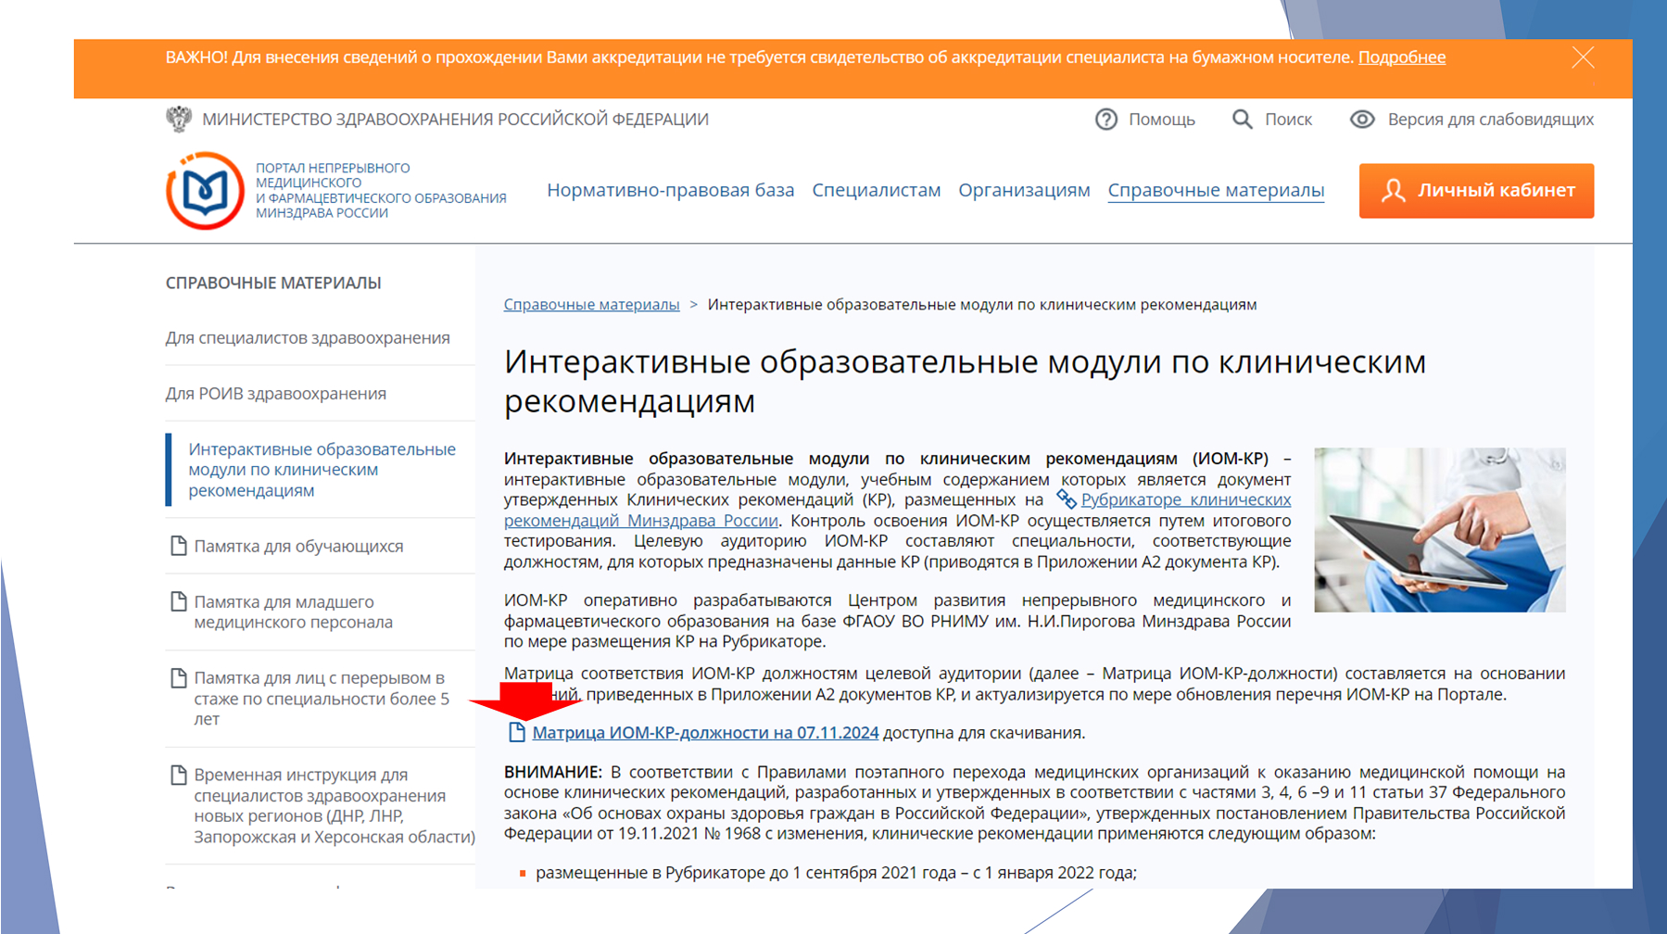This screenshot has height=934, width=1667.
Task: Click document icon beside Временная инструкция
Action: tap(179, 775)
